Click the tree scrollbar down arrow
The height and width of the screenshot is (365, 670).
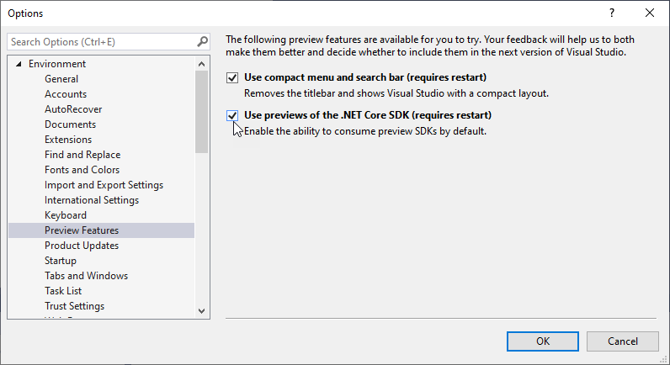[x=202, y=311]
